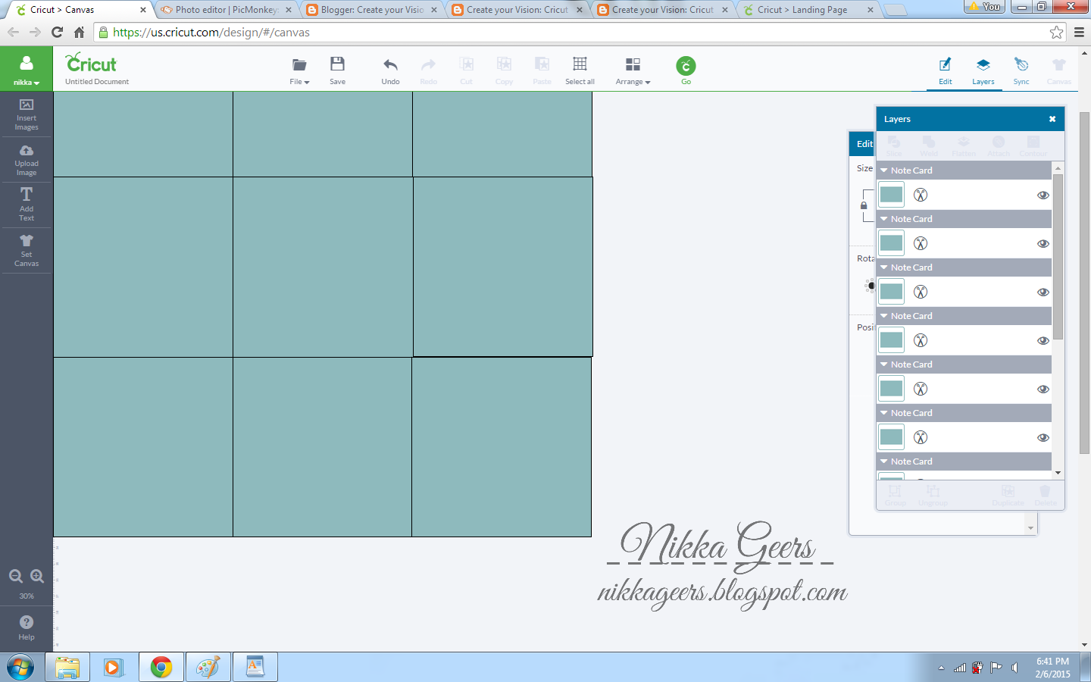Open the Contour tool
This screenshot has width=1091, height=682.
click(x=1033, y=145)
